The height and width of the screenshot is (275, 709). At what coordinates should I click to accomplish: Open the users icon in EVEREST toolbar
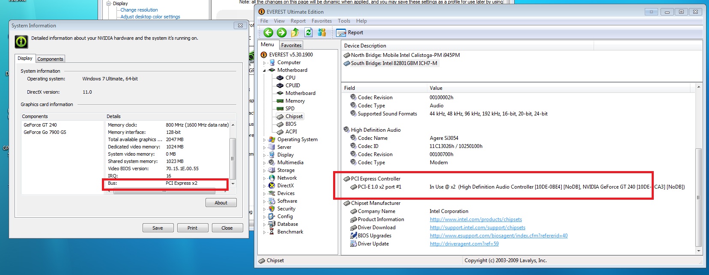[x=322, y=33]
